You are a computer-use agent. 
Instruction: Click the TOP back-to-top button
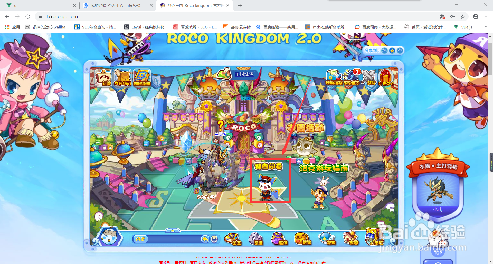click(x=438, y=253)
